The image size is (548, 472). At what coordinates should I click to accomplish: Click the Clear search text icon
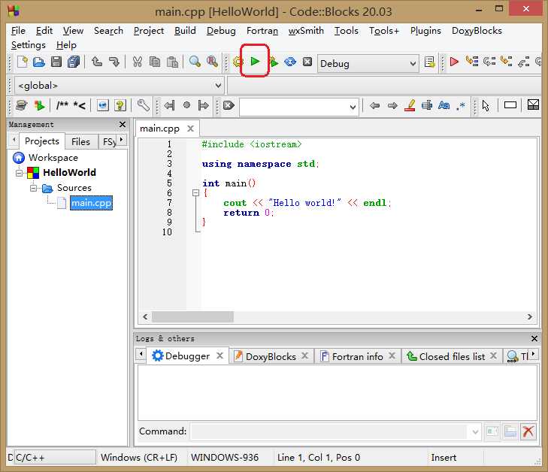(x=229, y=105)
